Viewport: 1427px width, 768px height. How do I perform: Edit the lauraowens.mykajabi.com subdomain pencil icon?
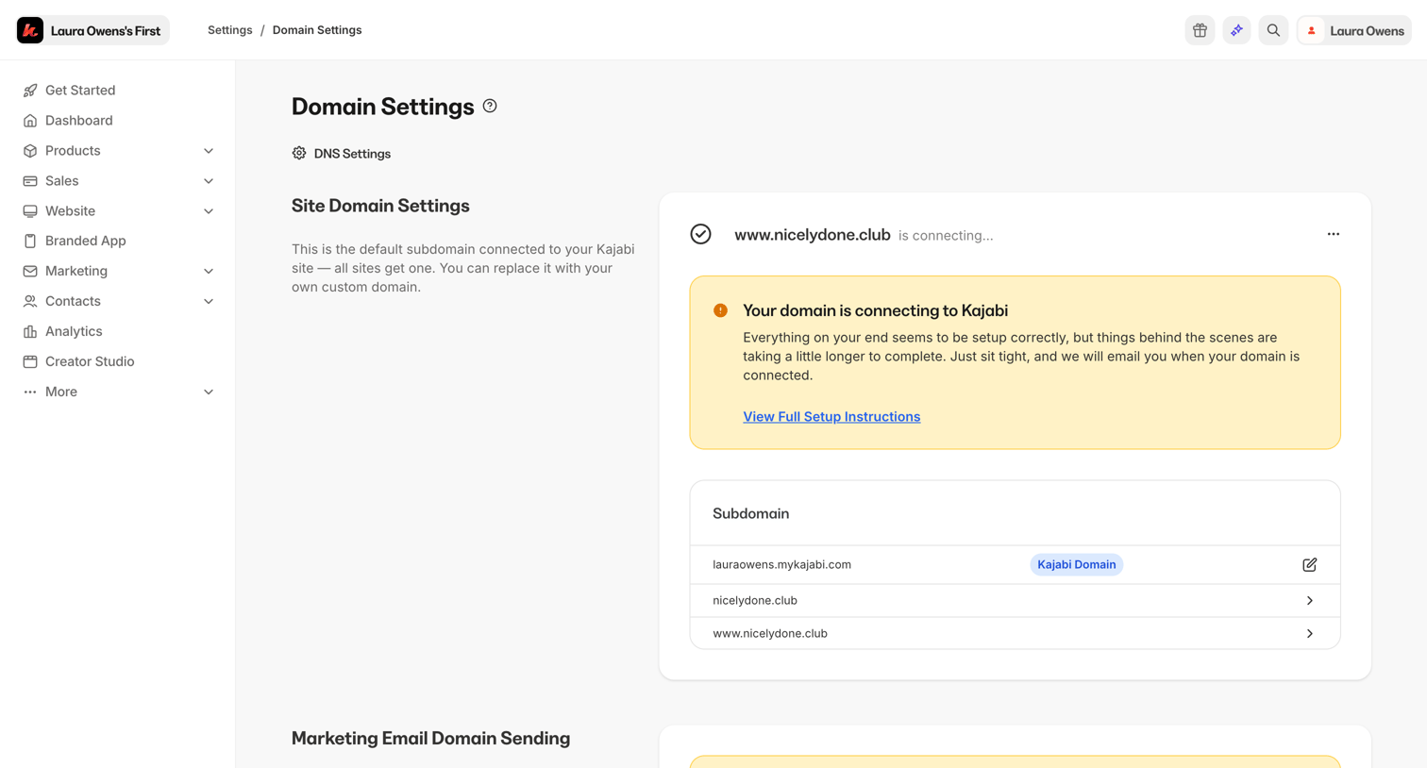click(1309, 564)
